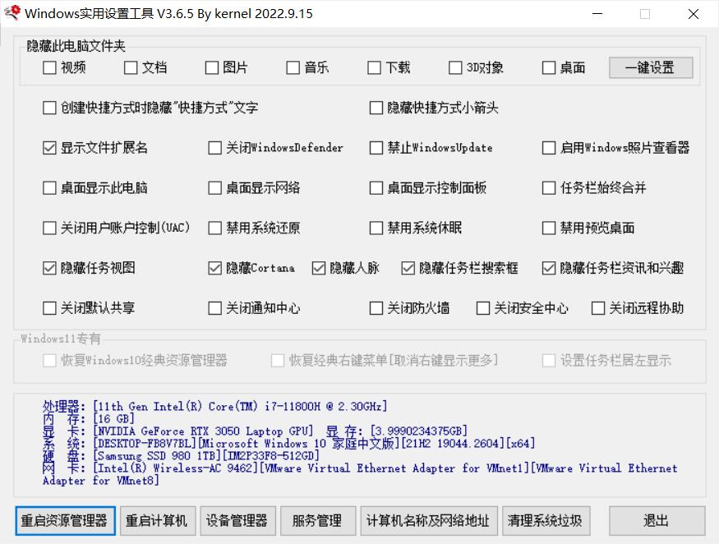The image size is (719, 544).
Task: Uncheck 隐藏Cortana checkbox
Action: tap(215, 268)
